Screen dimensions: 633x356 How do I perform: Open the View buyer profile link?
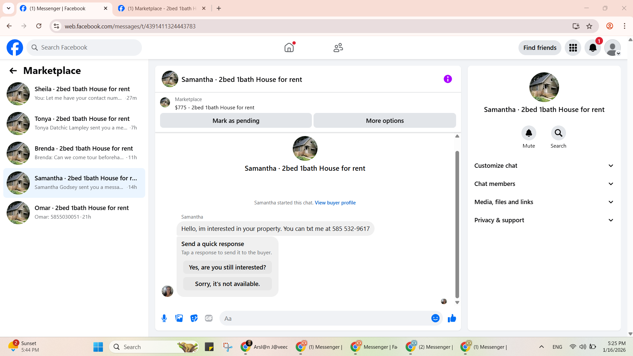point(335,203)
